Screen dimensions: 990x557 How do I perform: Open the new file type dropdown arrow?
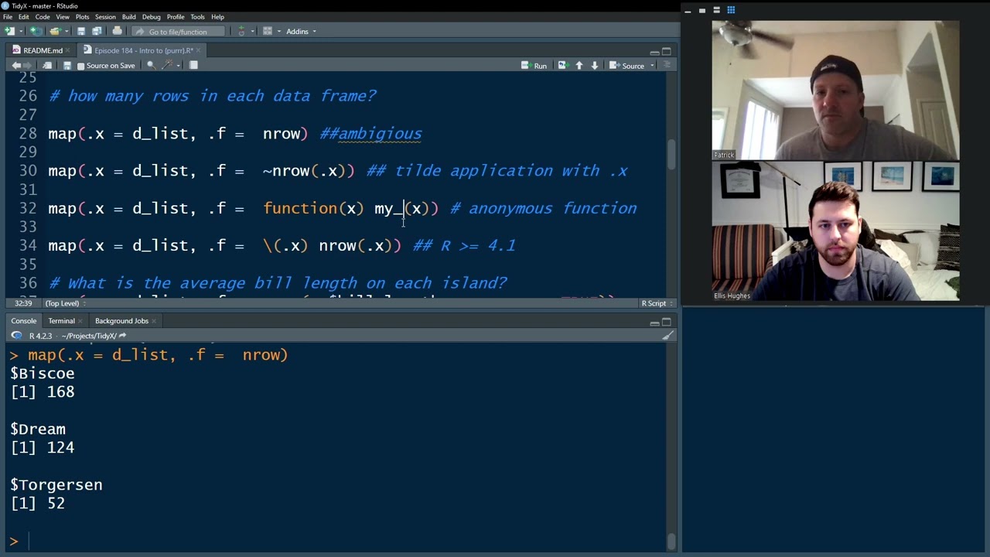pos(22,32)
